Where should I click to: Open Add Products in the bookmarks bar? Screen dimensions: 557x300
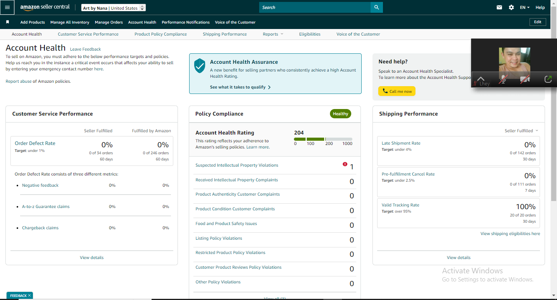pos(32,22)
